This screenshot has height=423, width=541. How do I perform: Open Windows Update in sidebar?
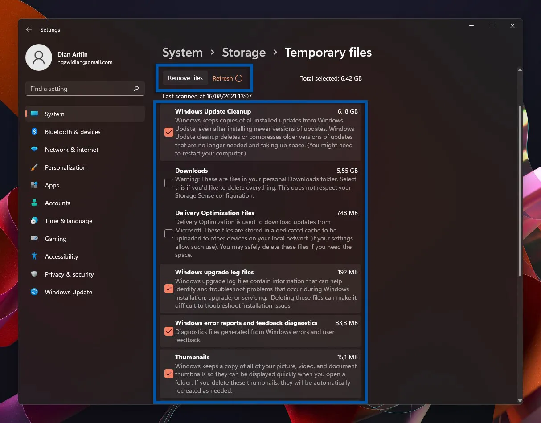68,292
